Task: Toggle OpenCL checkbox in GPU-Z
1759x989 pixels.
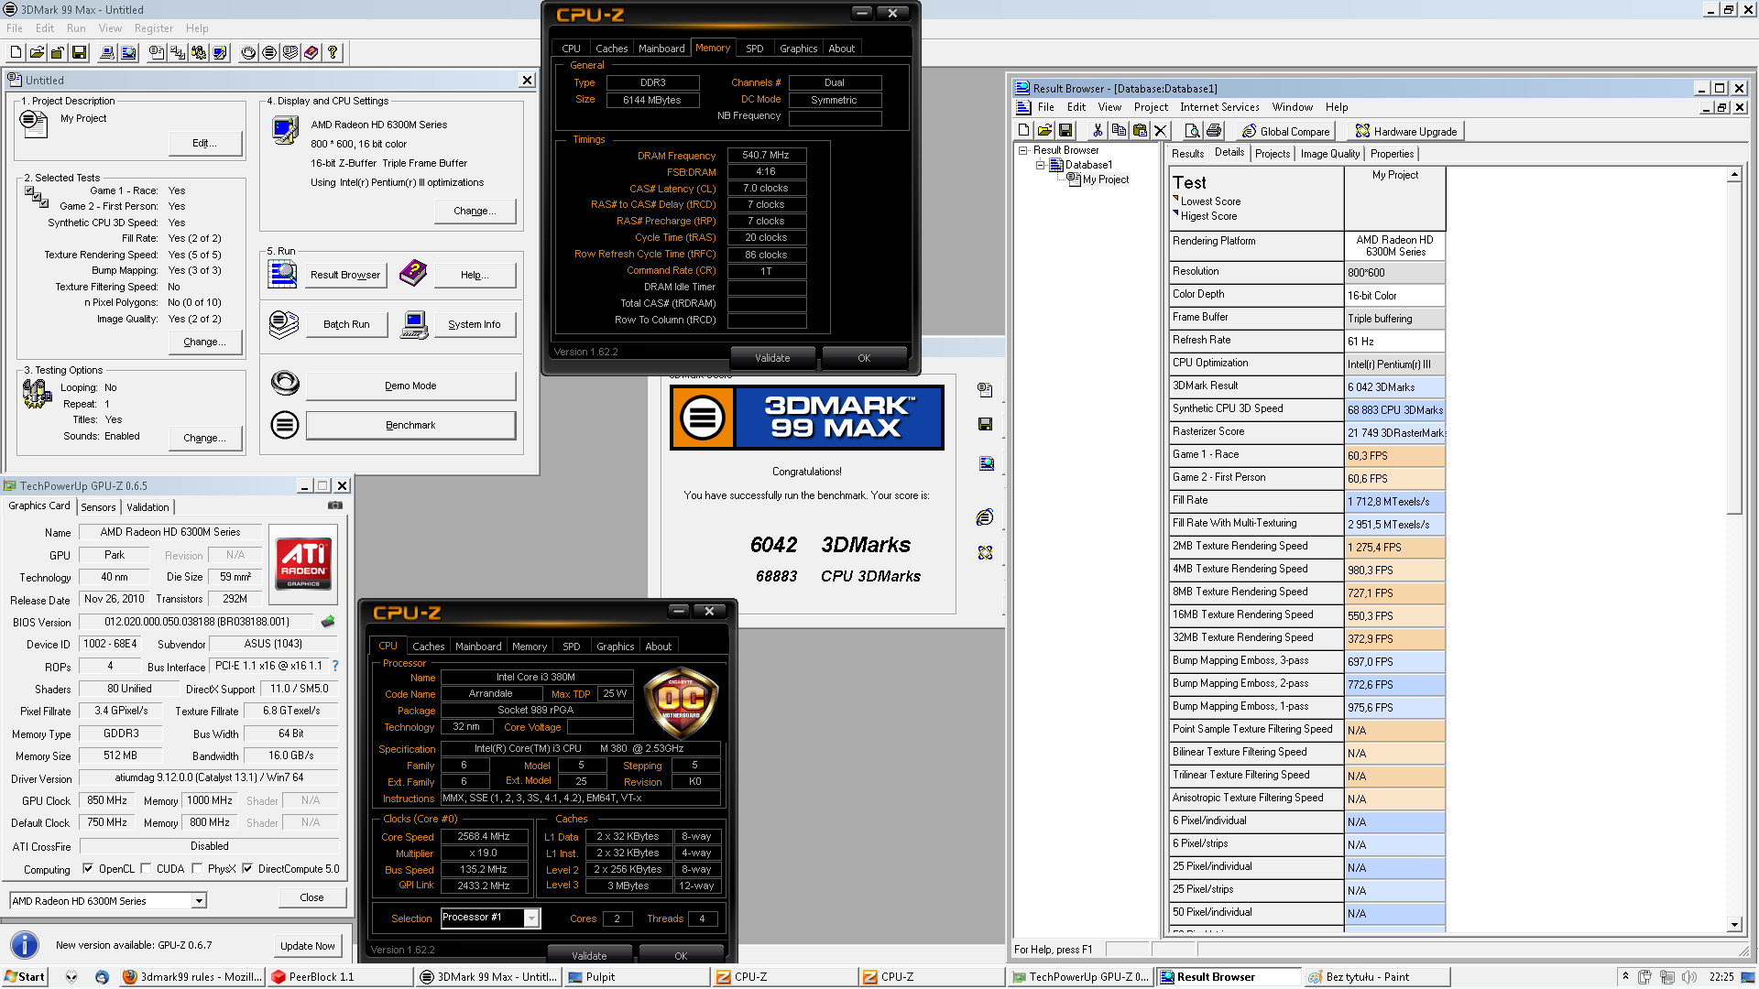Action: pyautogui.click(x=88, y=869)
